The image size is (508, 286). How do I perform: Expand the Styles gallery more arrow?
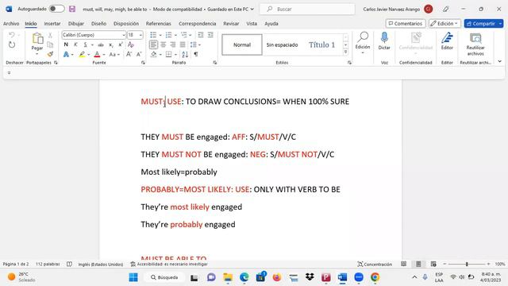coord(346,52)
